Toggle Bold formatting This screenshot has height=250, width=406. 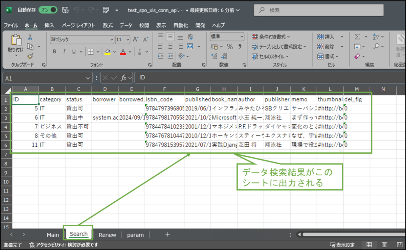54,52
